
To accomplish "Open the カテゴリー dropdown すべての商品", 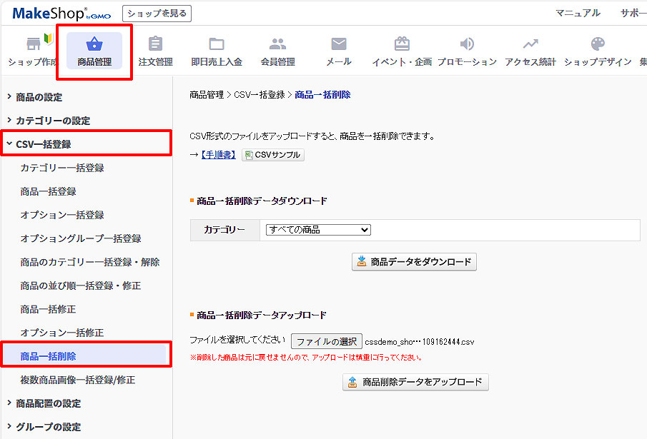I will pyautogui.click(x=318, y=230).
